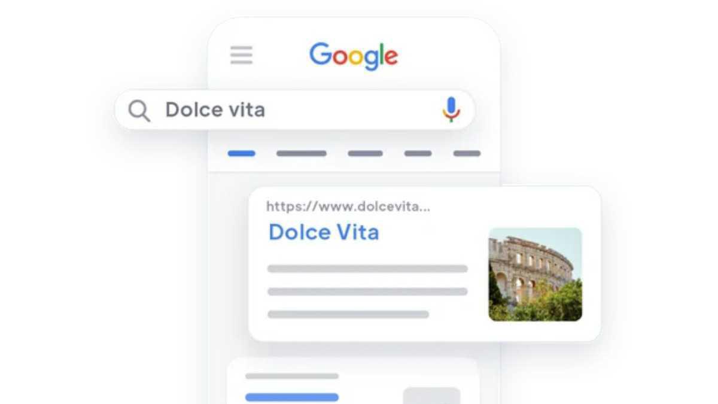718x404 pixels.
Task: Open the fourth gray tab placeholder
Action: (418, 154)
